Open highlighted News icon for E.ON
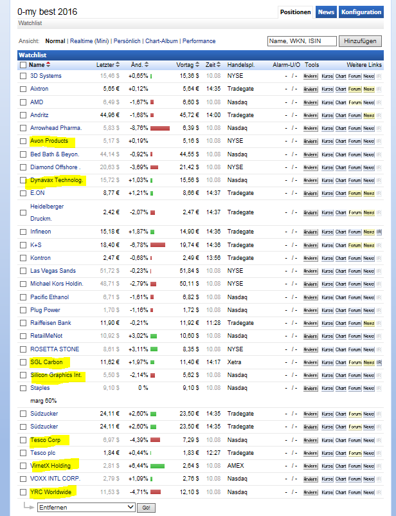Screen dimensions: 396x516 point(368,193)
